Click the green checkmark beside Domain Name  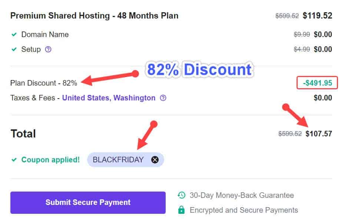[x=14, y=34]
